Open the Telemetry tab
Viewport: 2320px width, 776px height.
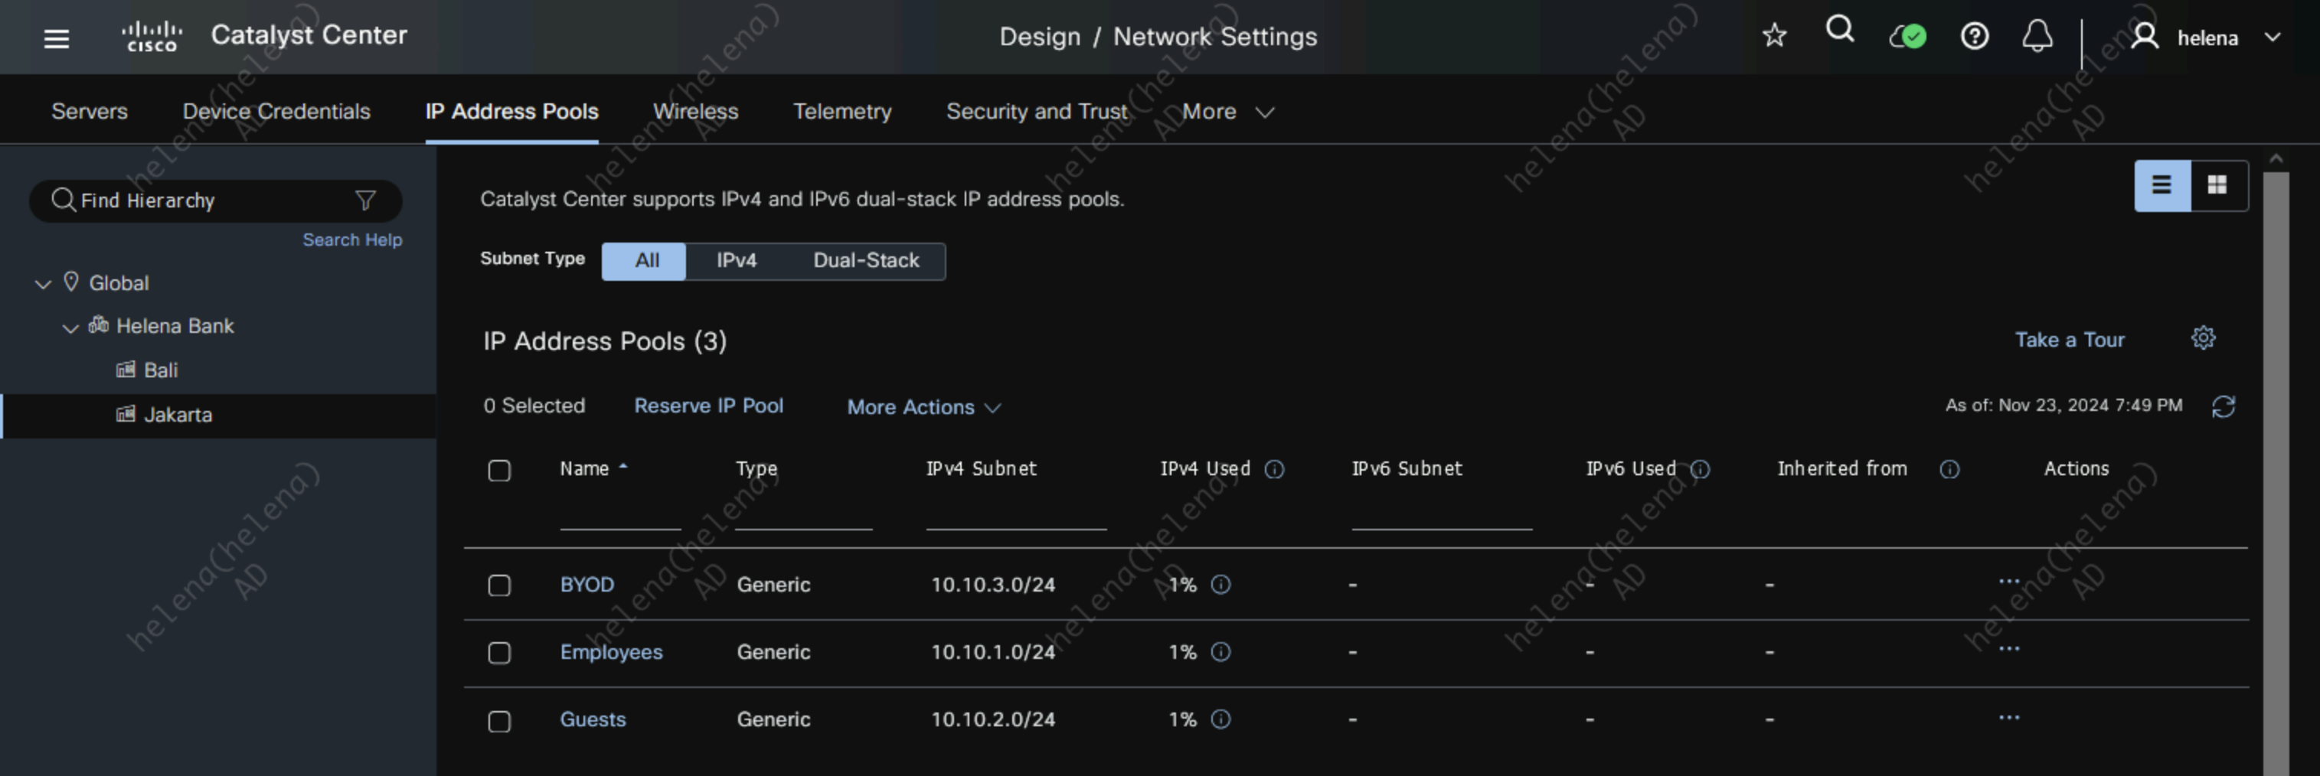point(841,112)
